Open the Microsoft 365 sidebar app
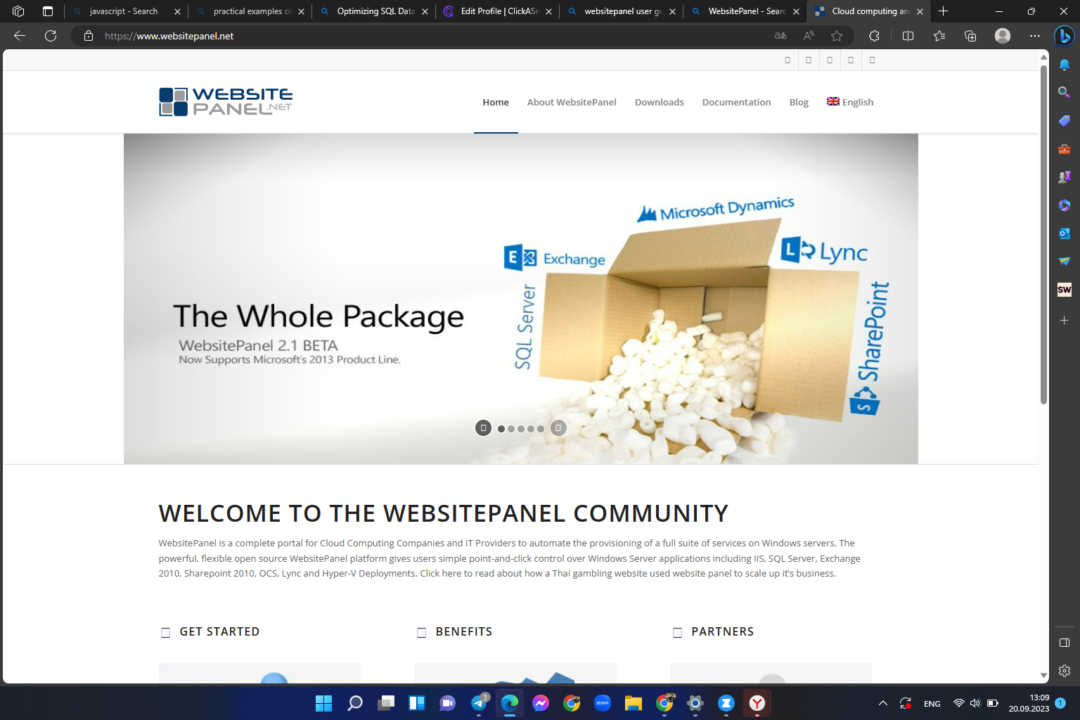Viewport: 1080px width, 720px height. [1065, 205]
